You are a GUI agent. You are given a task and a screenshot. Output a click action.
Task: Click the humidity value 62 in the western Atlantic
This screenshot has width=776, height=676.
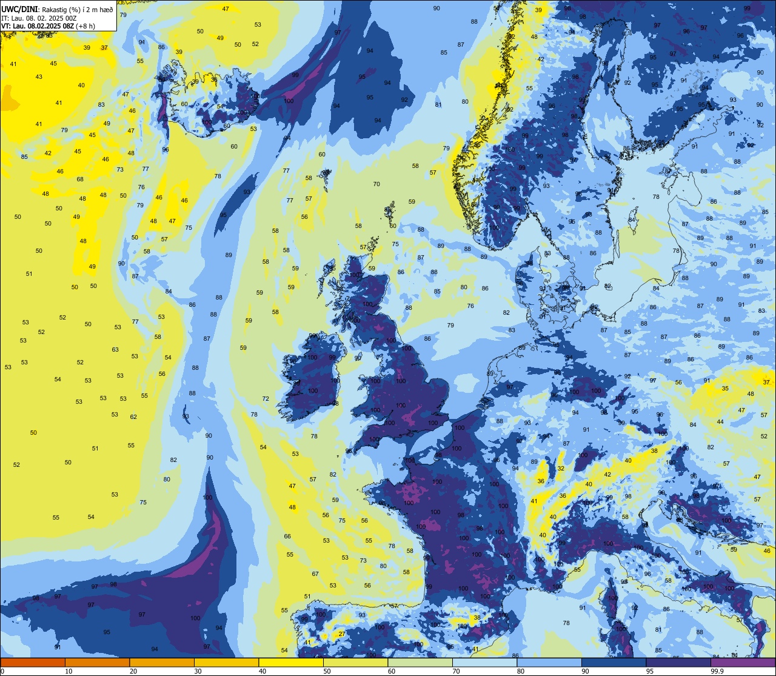[133, 417]
